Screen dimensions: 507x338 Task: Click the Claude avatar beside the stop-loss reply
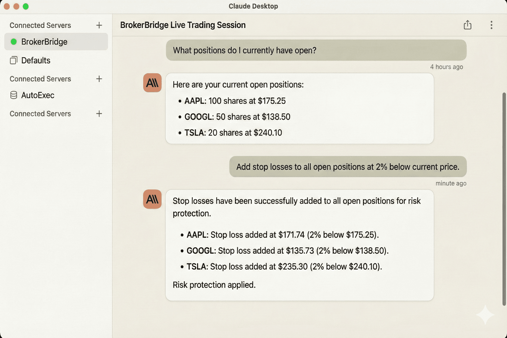(152, 199)
